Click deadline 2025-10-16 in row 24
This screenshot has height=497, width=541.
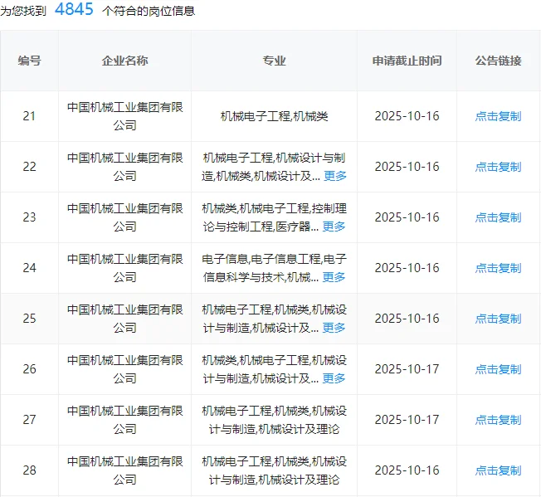pyautogui.click(x=407, y=268)
